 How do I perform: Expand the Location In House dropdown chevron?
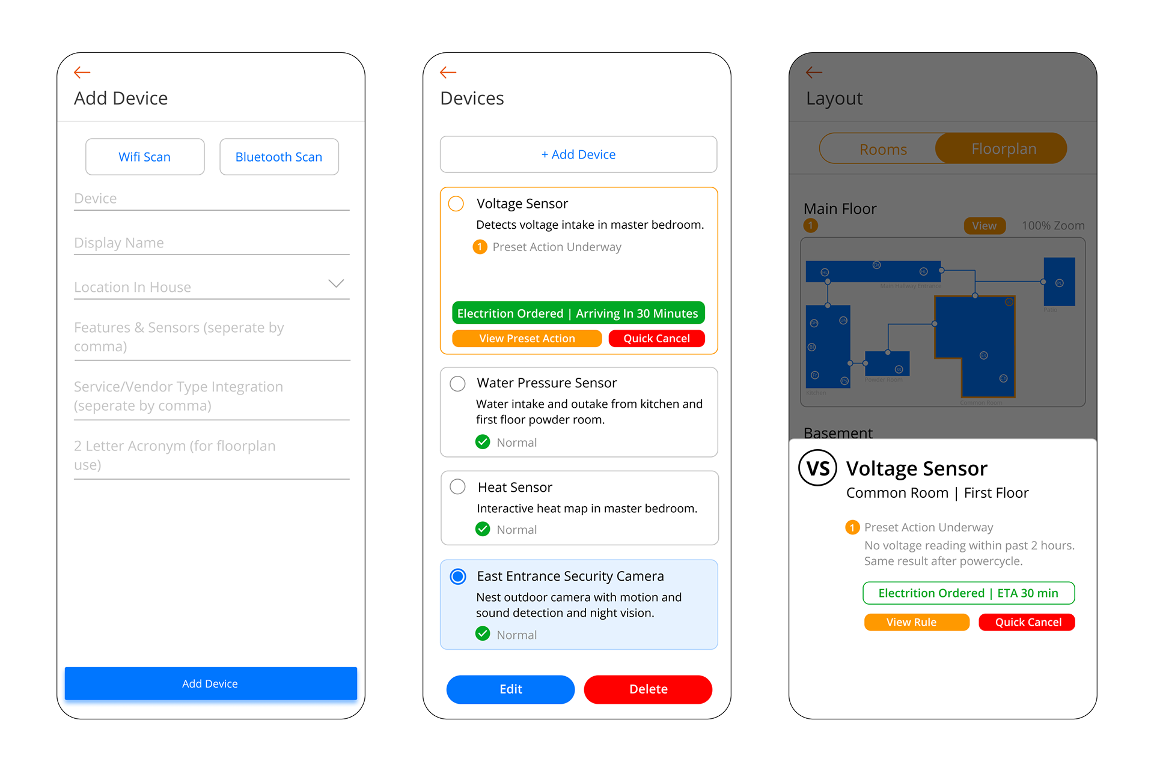click(x=336, y=283)
